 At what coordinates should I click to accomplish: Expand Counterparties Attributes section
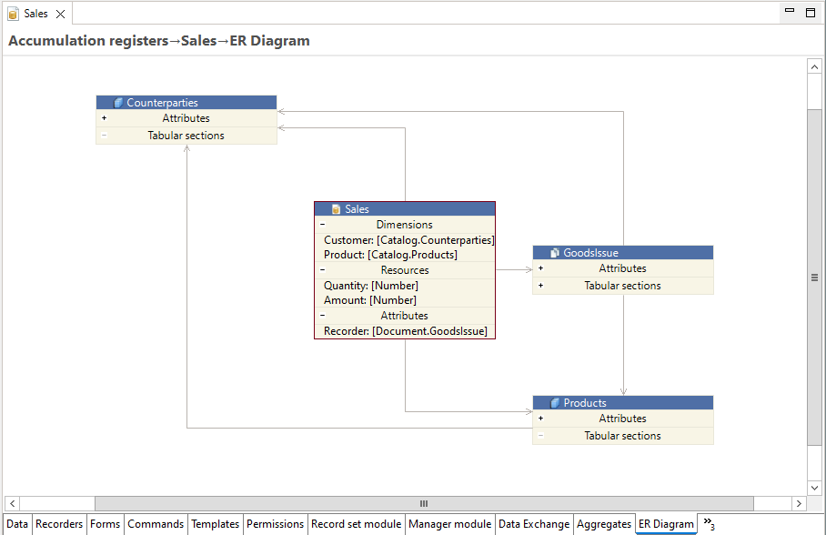coord(104,118)
